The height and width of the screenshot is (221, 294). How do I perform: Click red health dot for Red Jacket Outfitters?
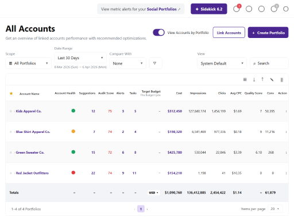click(x=73, y=173)
